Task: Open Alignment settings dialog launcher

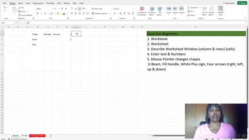Action: click(110, 18)
